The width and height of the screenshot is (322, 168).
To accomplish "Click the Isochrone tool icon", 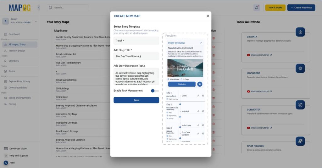I will click(300, 68).
